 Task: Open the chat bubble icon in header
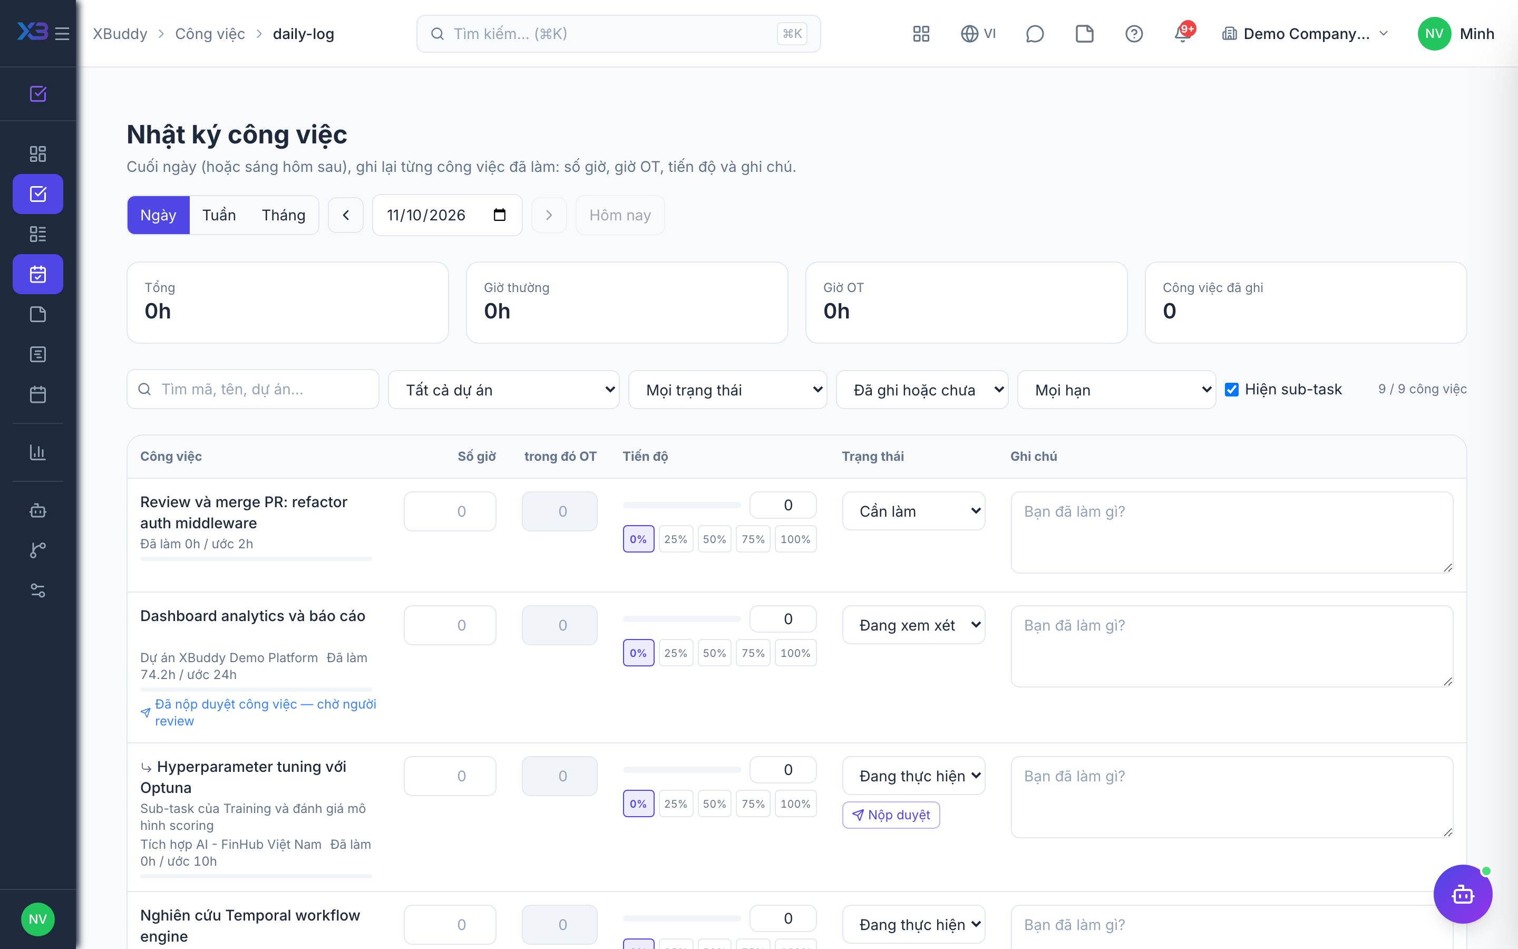pos(1034,34)
